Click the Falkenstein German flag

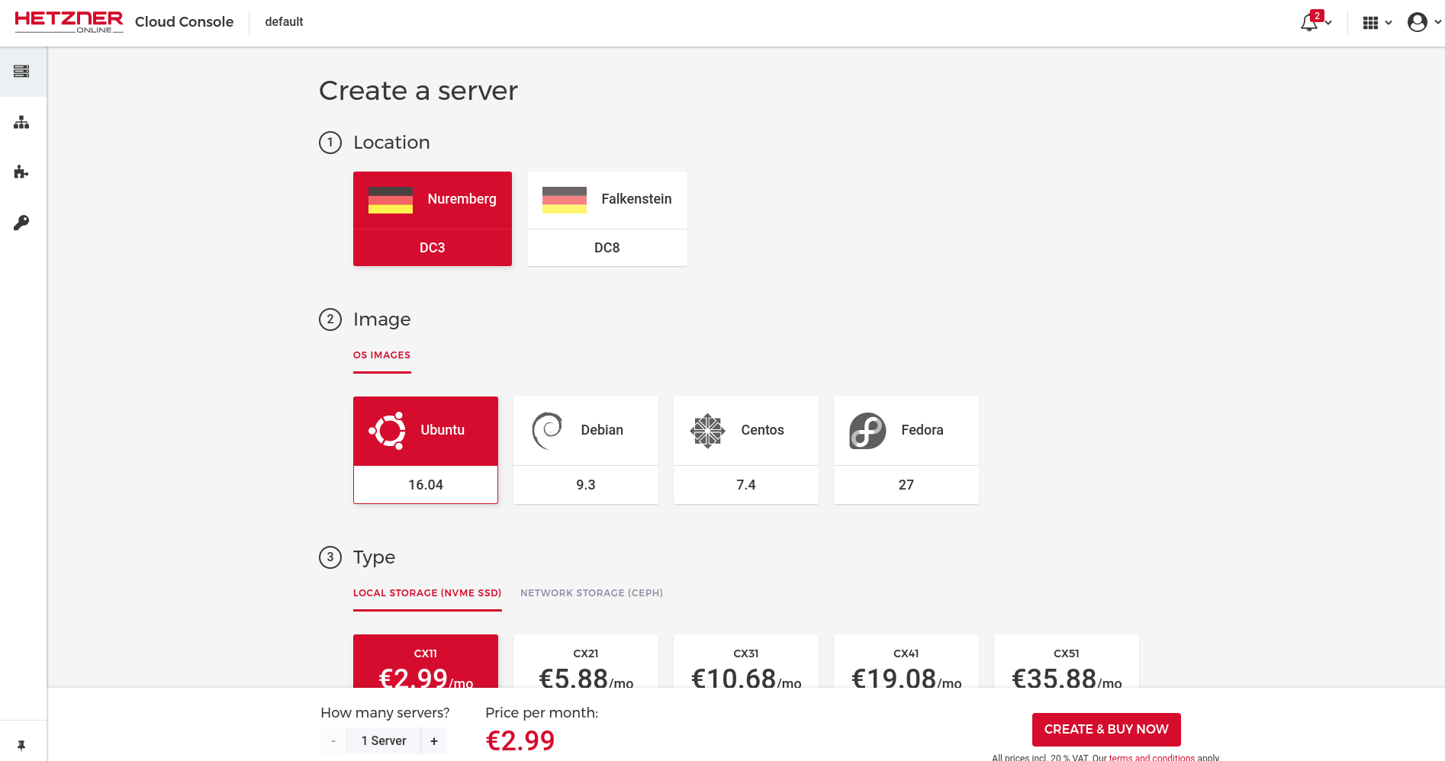tap(565, 200)
